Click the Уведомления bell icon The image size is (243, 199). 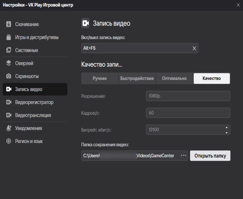tap(9, 128)
